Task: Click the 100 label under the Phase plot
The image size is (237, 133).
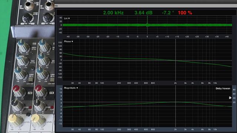Action: [102, 83]
